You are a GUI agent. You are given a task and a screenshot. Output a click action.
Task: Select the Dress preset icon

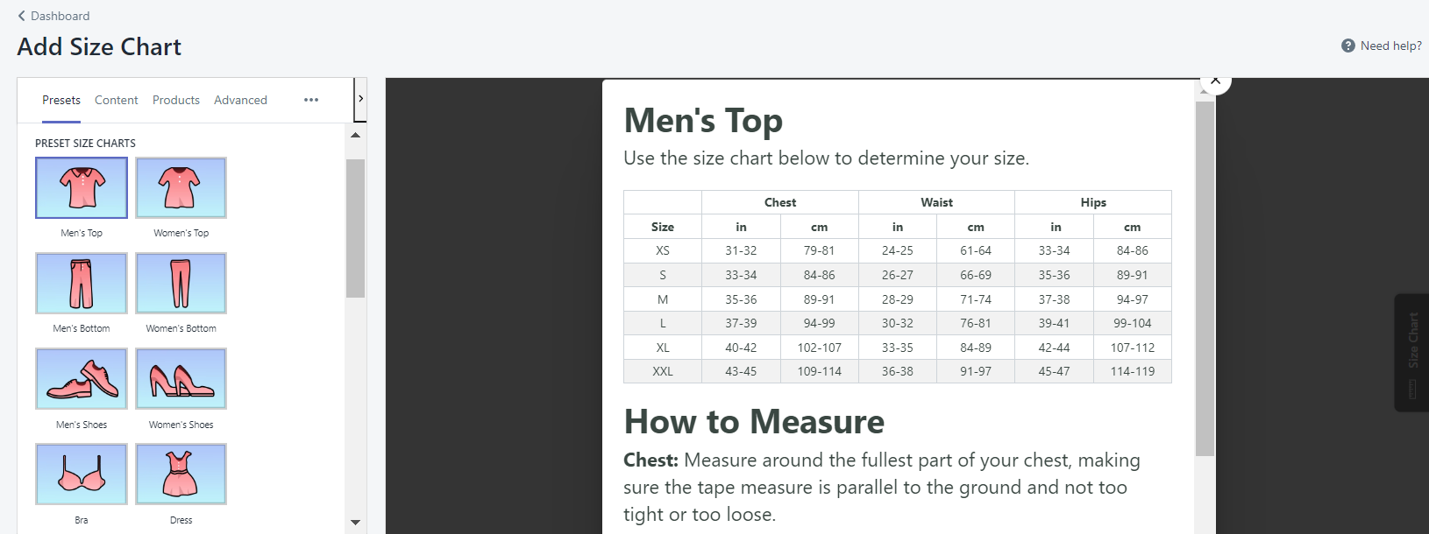pos(181,474)
